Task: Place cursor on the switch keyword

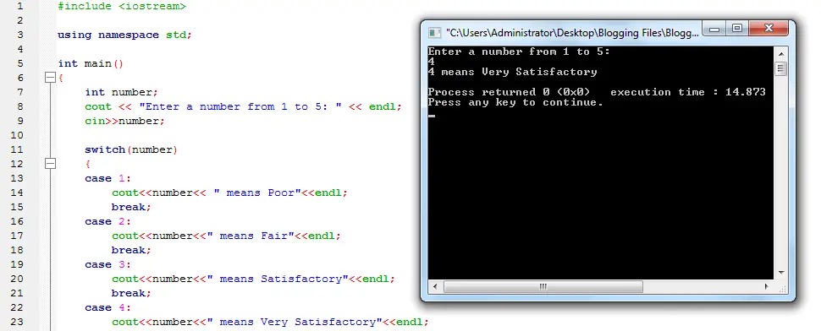Action: [x=105, y=149]
